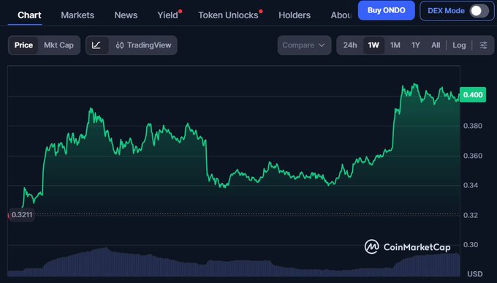
Task: Toggle DEX Mode switch
Action: (479, 11)
